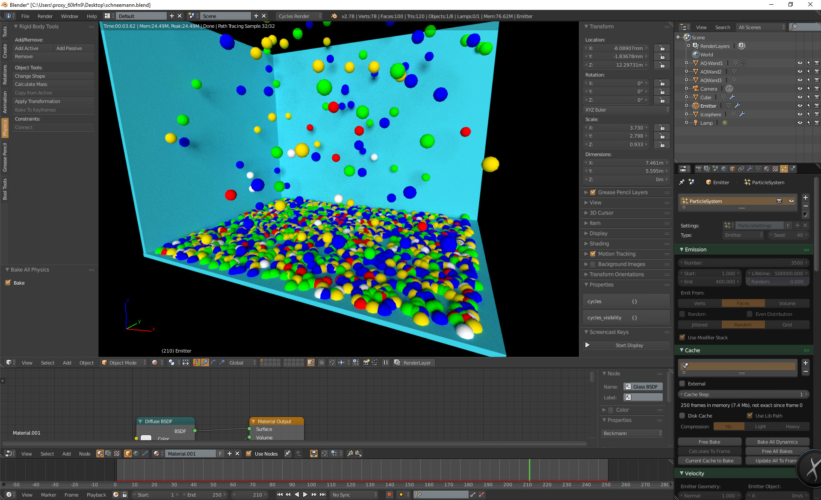This screenshot has height=500, width=821.
Task: Click the Calculate Mass button
Action: click(53, 84)
